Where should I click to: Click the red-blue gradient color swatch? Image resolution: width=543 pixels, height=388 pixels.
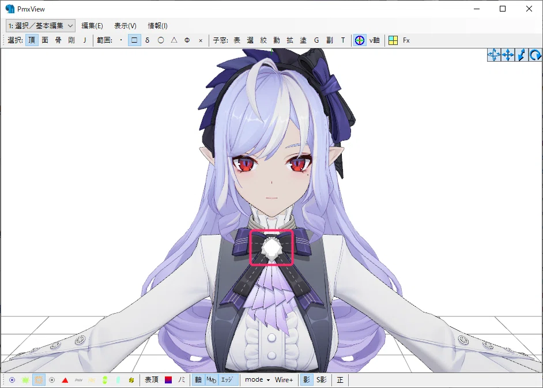[x=168, y=380]
